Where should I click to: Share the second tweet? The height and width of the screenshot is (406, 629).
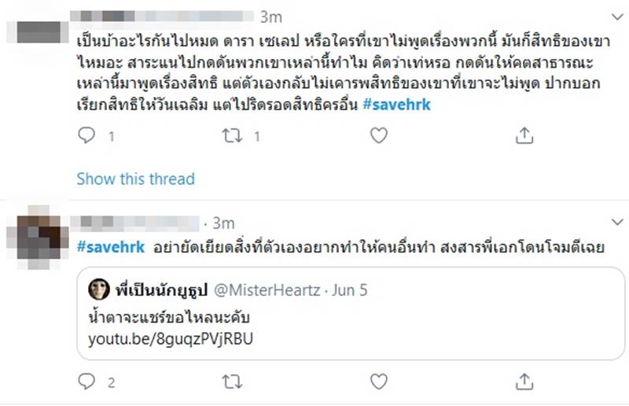pyautogui.click(x=524, y=382)
